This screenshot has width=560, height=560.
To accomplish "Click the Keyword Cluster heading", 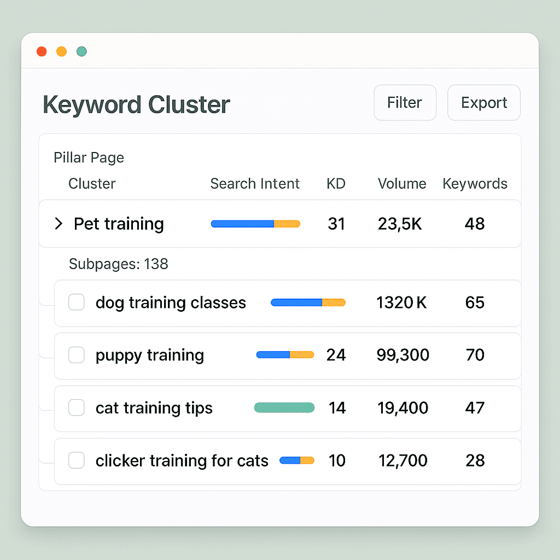I will (136, 104).
